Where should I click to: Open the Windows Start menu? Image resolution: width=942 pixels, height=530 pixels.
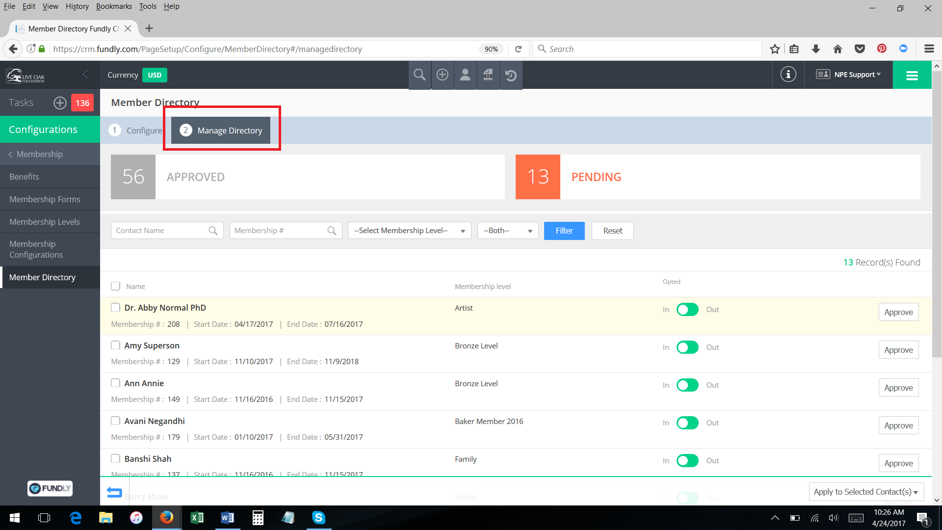[15, 518]
